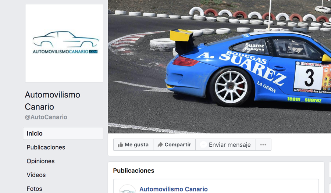Screen dimensions: 331x193
Task: Click the small round post author avatar
Action: [127, 189]
